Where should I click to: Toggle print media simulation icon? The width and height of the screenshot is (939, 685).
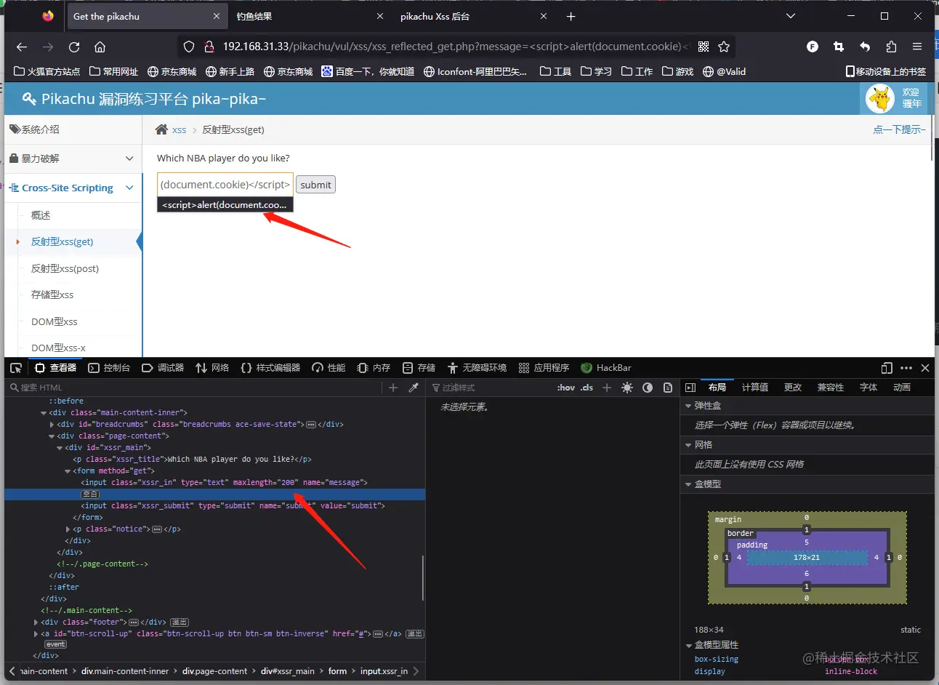pos(668,388)
